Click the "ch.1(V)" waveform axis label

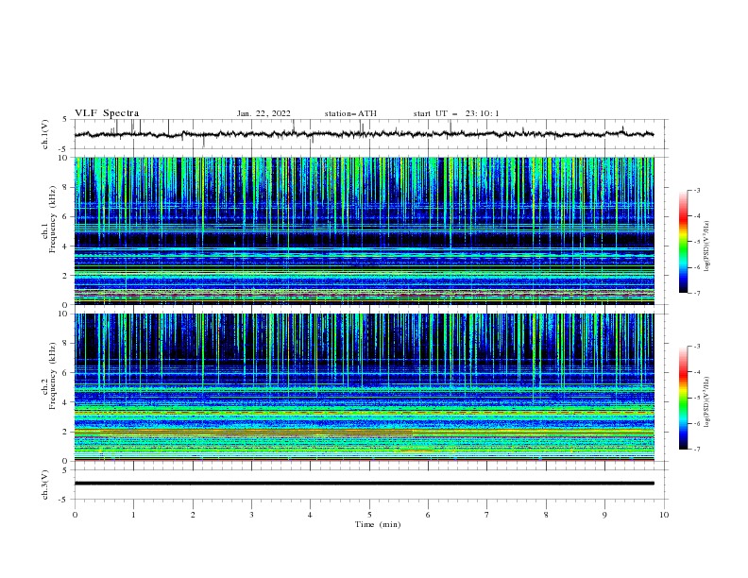[45, 134]
